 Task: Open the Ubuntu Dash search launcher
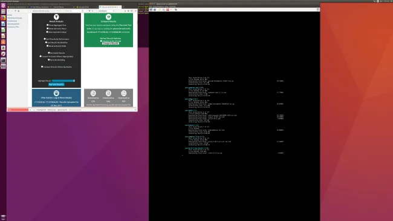point(3,5)
